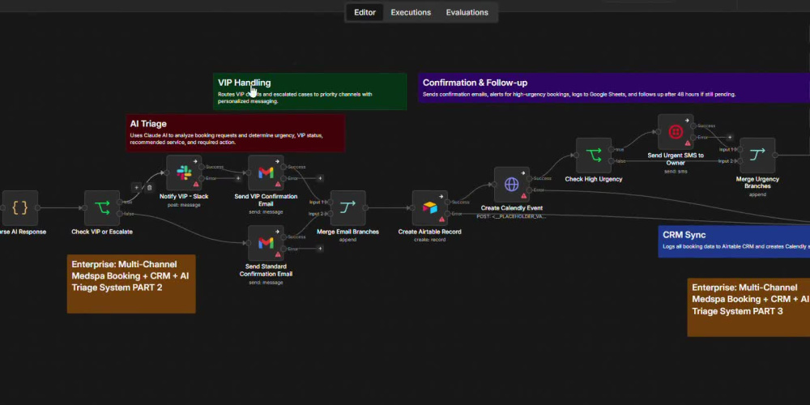Screen dimensions: 810x405
Task: Select the Notify VIP - Slack node
Action: tap(184, 173)
